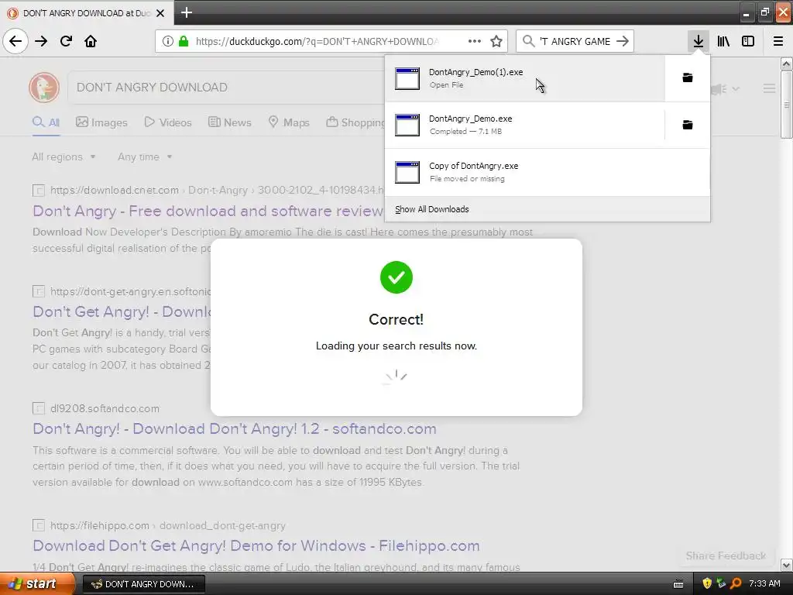Viewport: 793px width, 595px height.
Task: Click the DuckDuckGo search input field
Action: pyautogui.click(x=226, y=87)
